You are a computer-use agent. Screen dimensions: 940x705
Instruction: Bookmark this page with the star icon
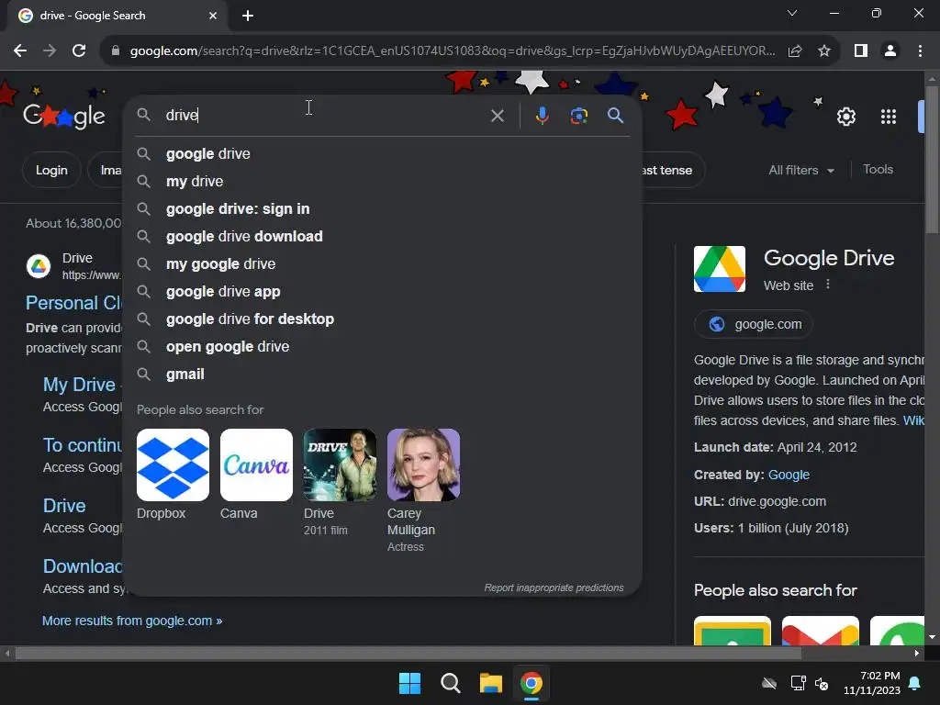point(824,51)
